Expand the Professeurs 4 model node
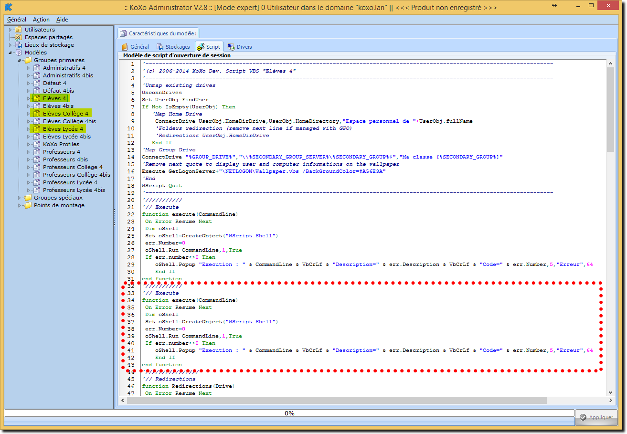 29,152
